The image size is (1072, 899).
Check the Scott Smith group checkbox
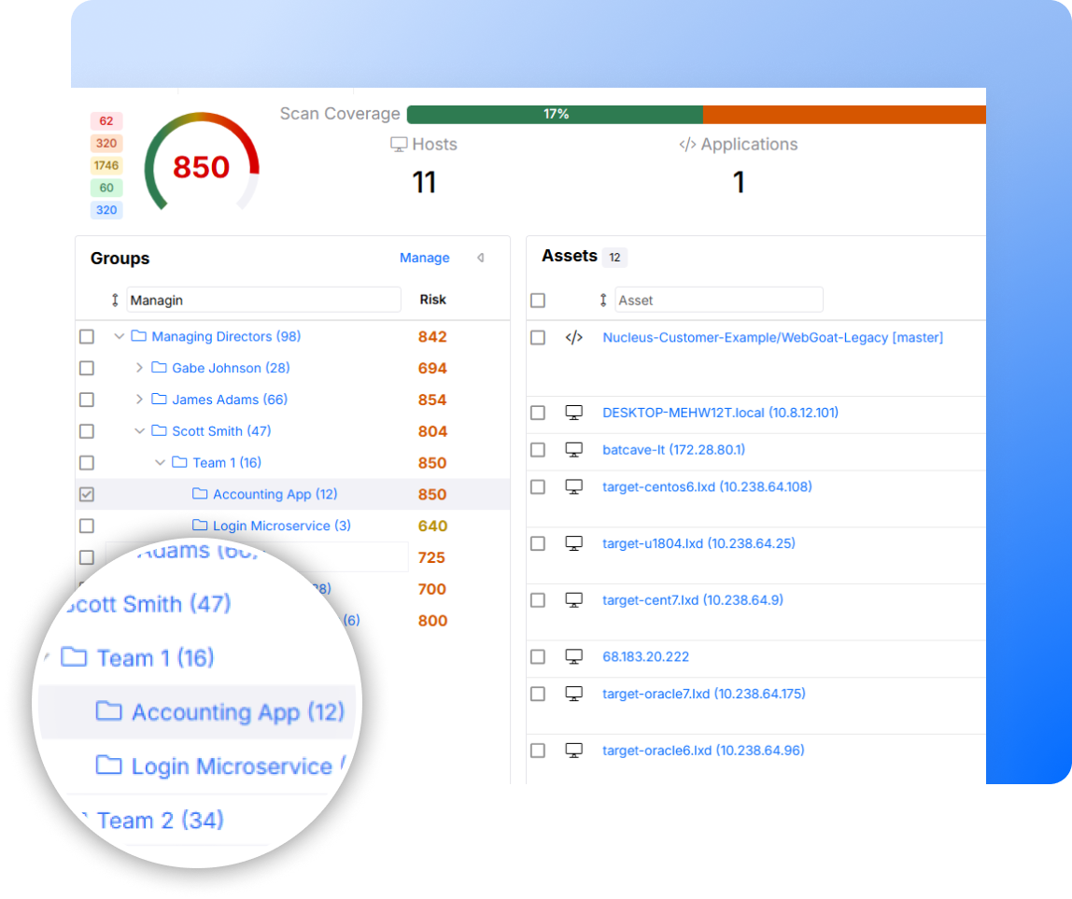pos(87,431)
